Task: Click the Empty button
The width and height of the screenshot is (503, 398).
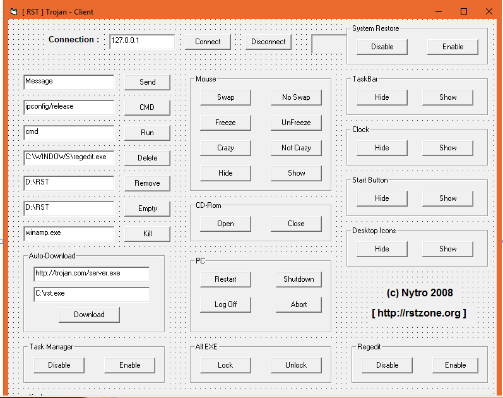Action: click(147, 208)
